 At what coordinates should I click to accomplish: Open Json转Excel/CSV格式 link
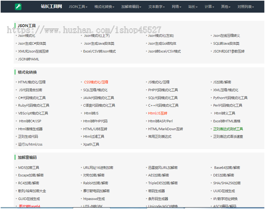pyautogui.click(x=164, y=51)
